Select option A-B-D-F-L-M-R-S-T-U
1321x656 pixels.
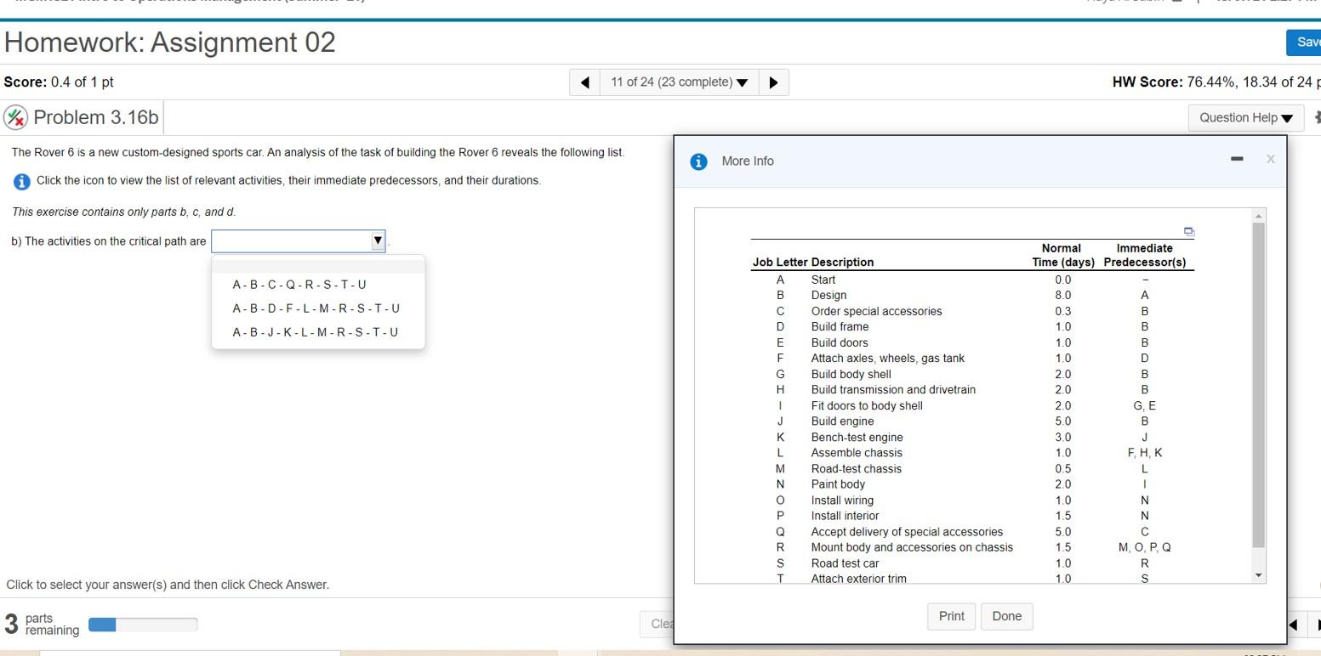316,308
